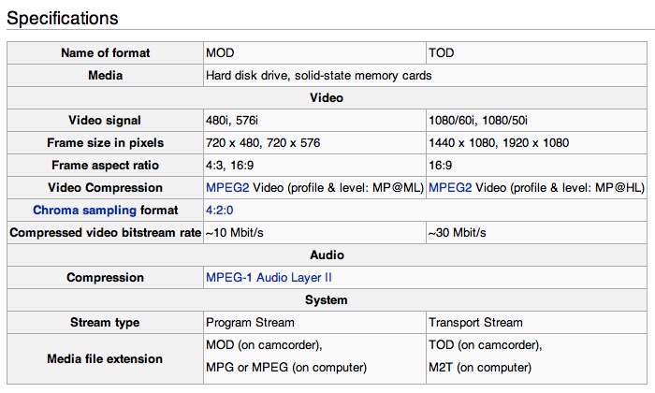This screenshot has height=393, width=655.
Task: Click the TOD '16:9' aspect ratio cell
Action: click(536, 166)
